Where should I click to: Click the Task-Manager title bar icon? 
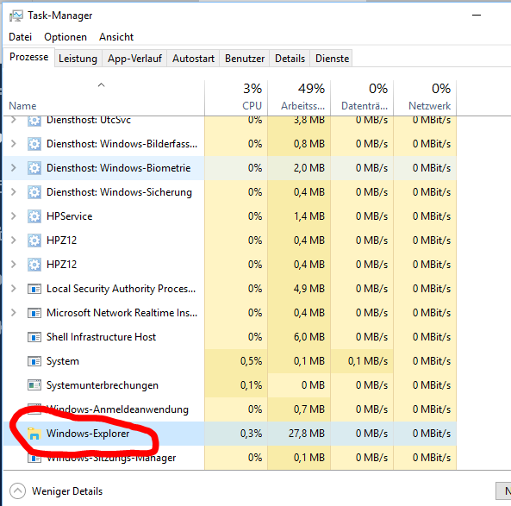click(16, 16)
